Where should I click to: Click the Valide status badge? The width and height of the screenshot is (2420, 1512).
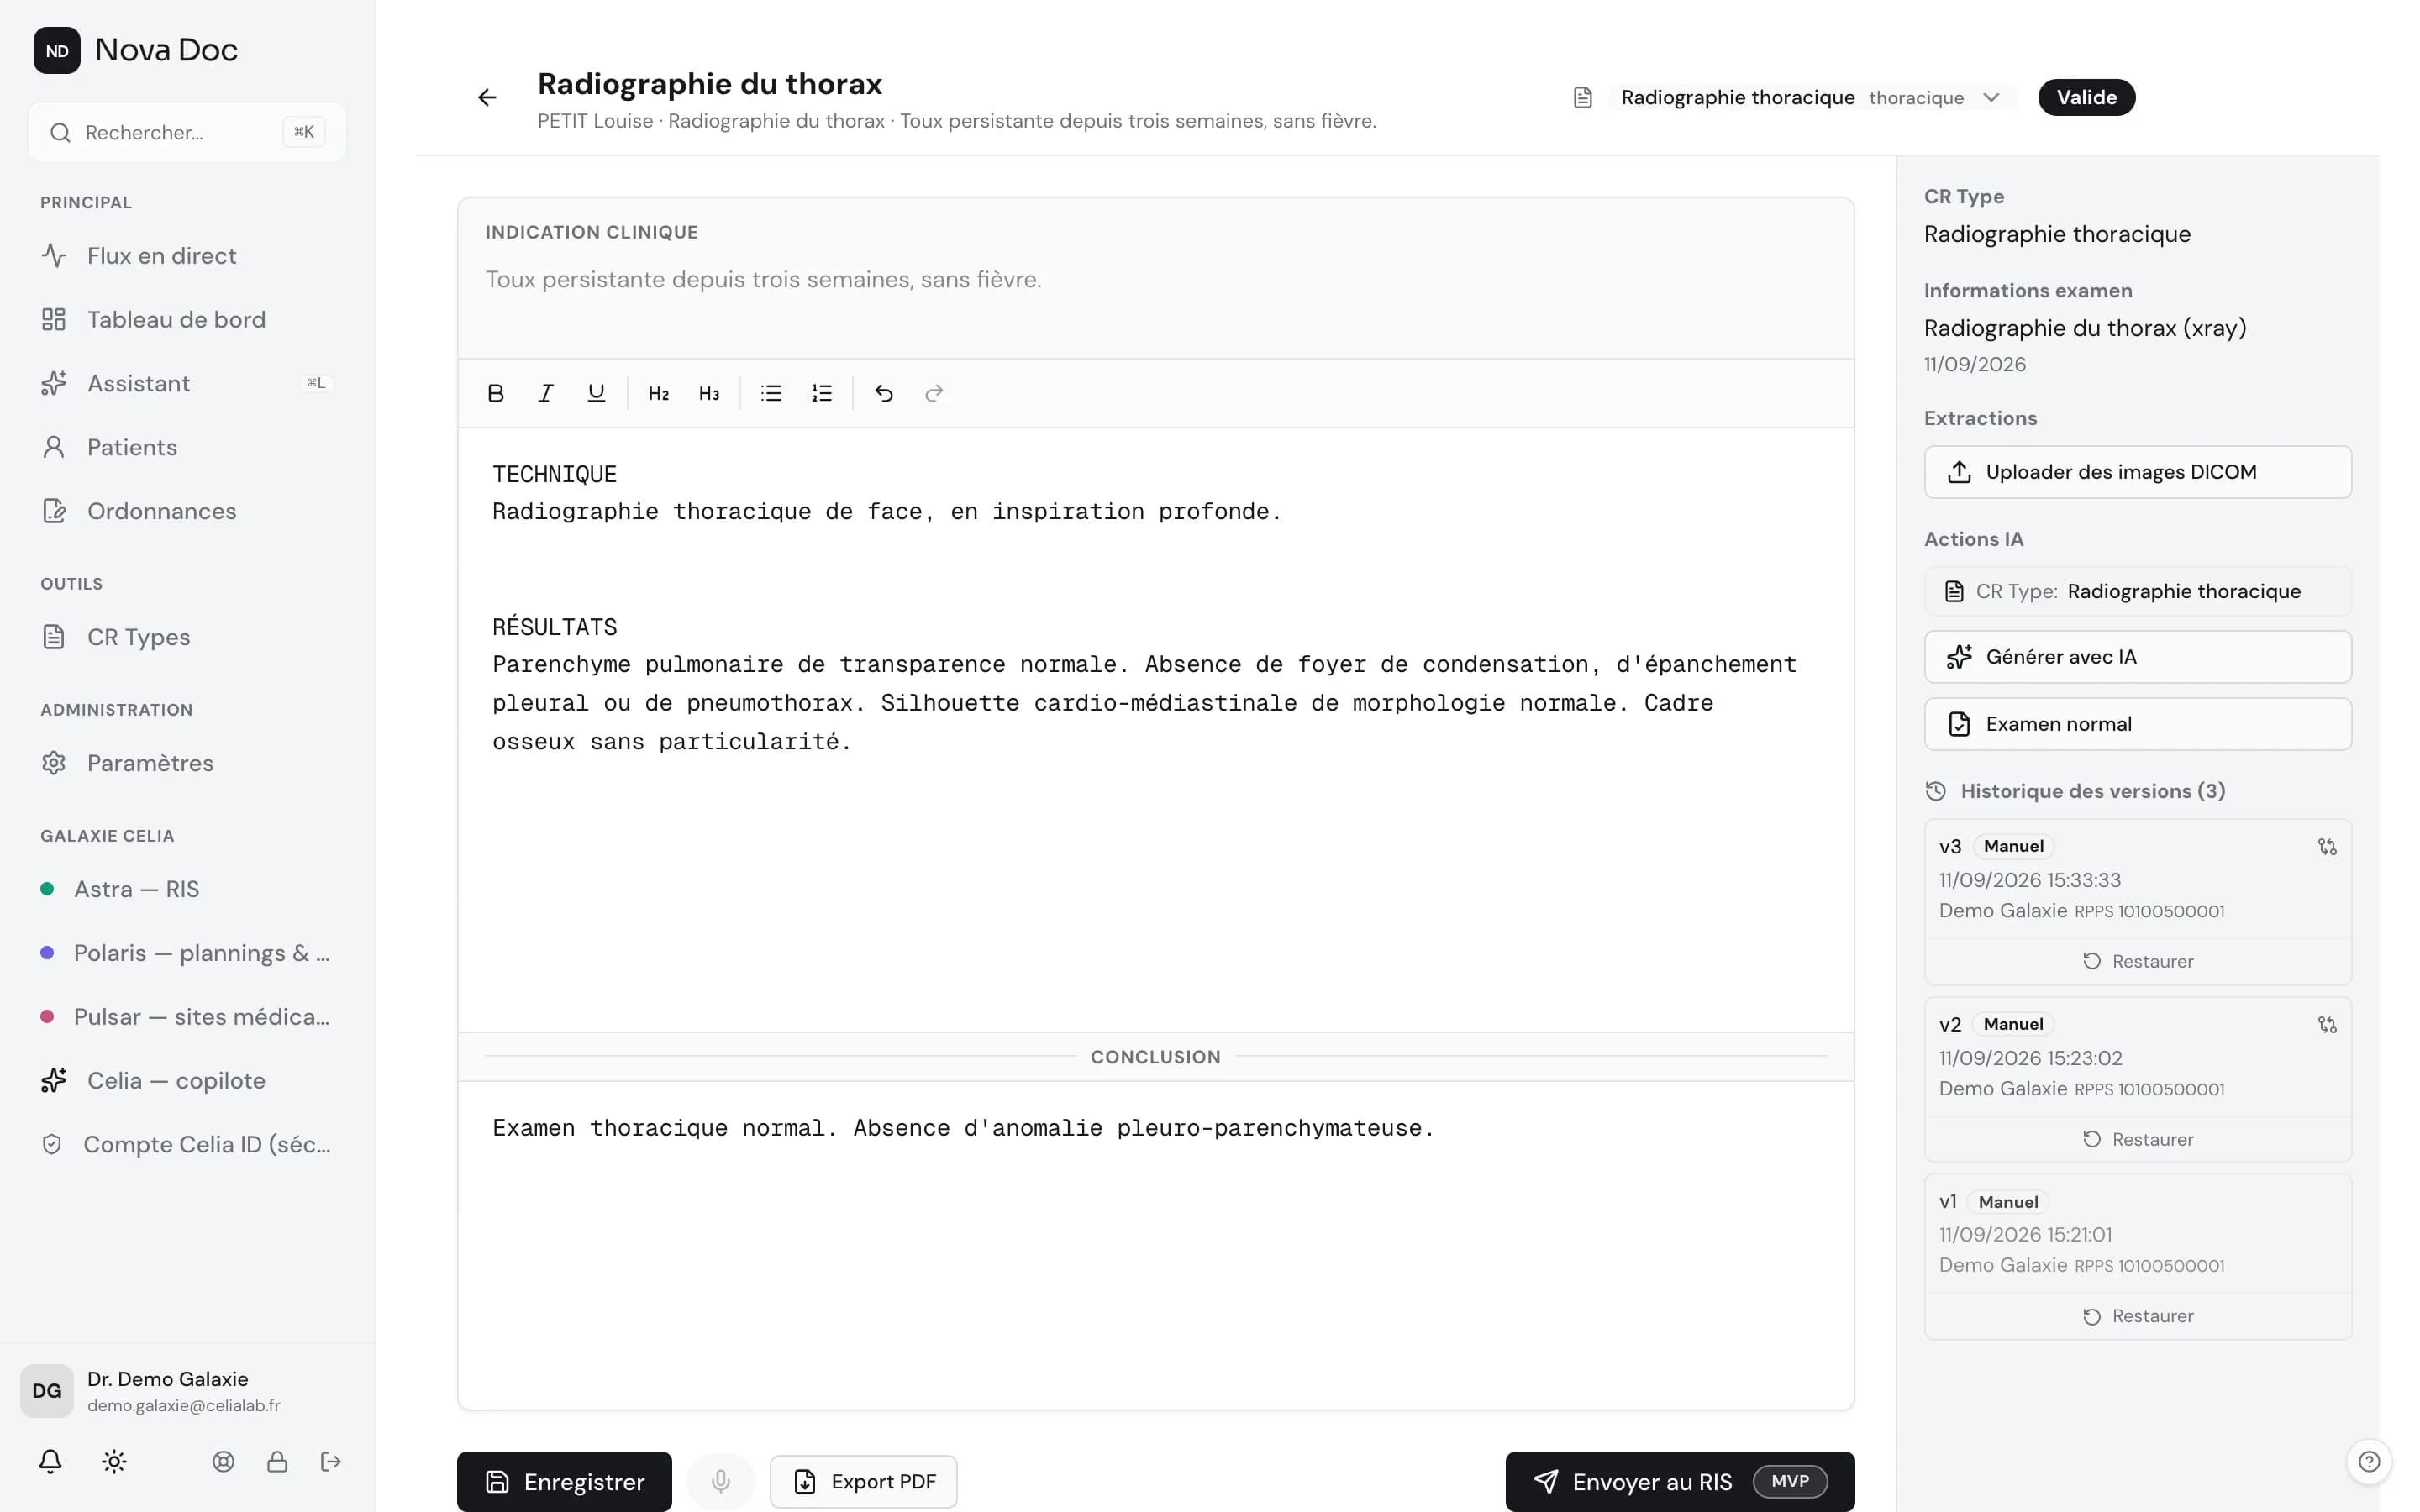(2086, 97)
